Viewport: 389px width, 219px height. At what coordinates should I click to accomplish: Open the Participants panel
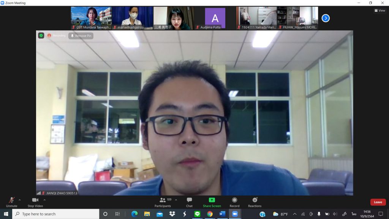point(163,202)
